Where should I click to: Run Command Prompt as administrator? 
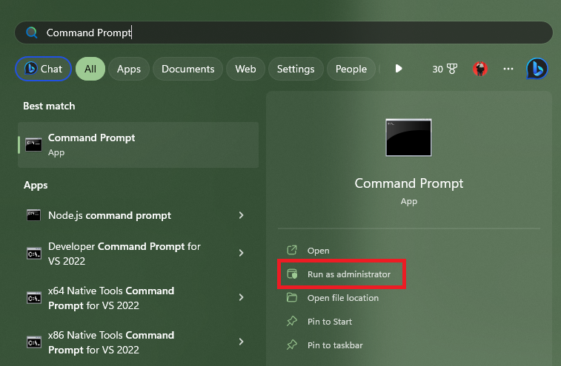coord(348,274)
